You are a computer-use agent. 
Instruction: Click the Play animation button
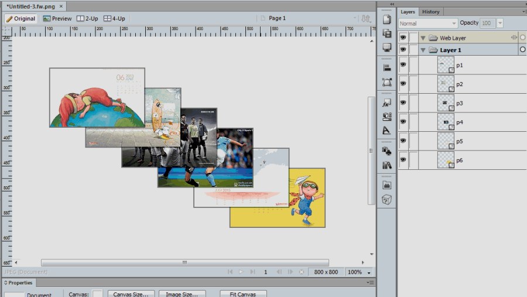[241, 272]
